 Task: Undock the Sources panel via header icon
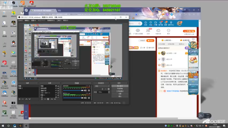[x=60, y=83]
